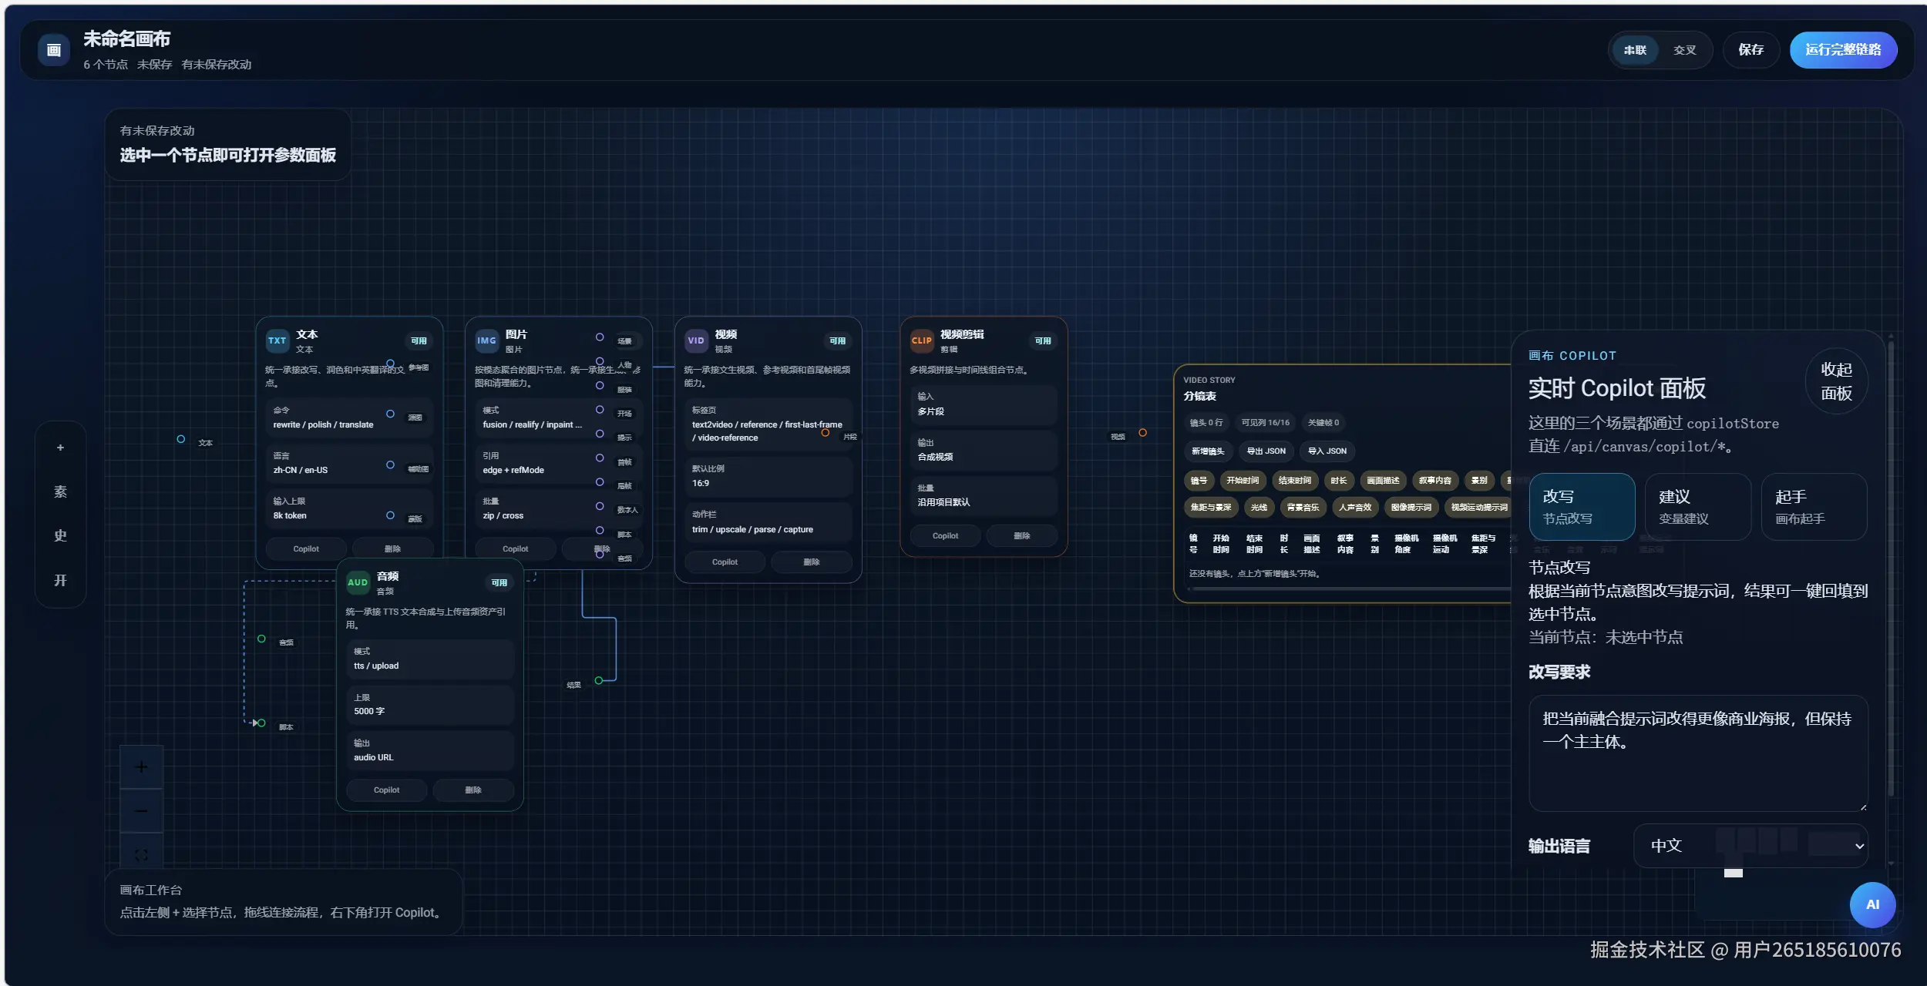
Task: Select the CLIP 视频剪辑 node icon
Action: click(922, 340)
